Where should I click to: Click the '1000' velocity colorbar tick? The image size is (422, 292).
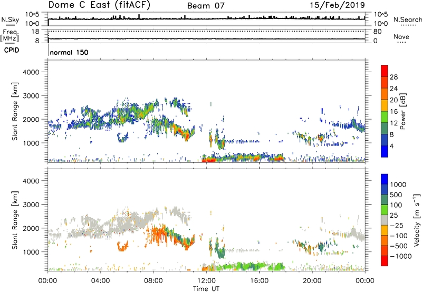tap(398, 184)
